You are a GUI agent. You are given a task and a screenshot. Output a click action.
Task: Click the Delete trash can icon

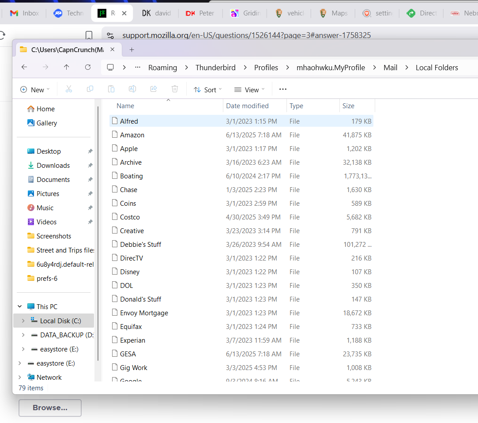[175, 89]
